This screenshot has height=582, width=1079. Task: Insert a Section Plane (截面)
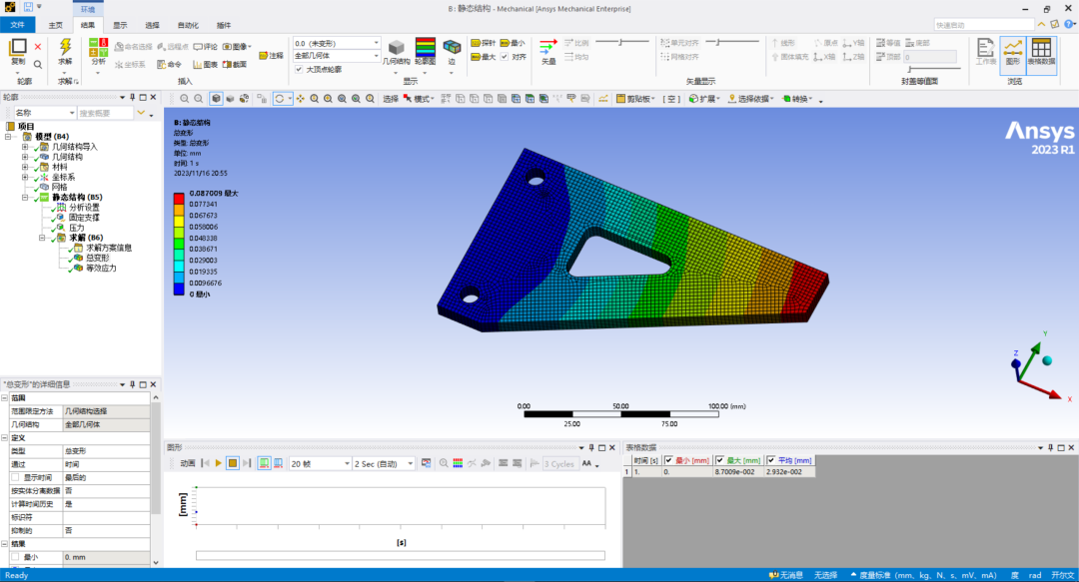(235, 65)
